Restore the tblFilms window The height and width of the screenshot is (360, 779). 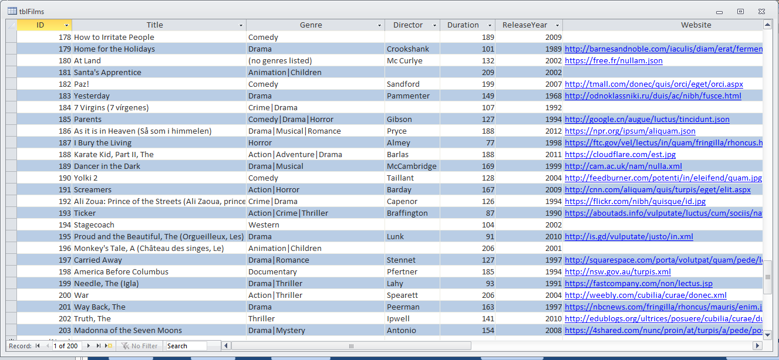740,11
